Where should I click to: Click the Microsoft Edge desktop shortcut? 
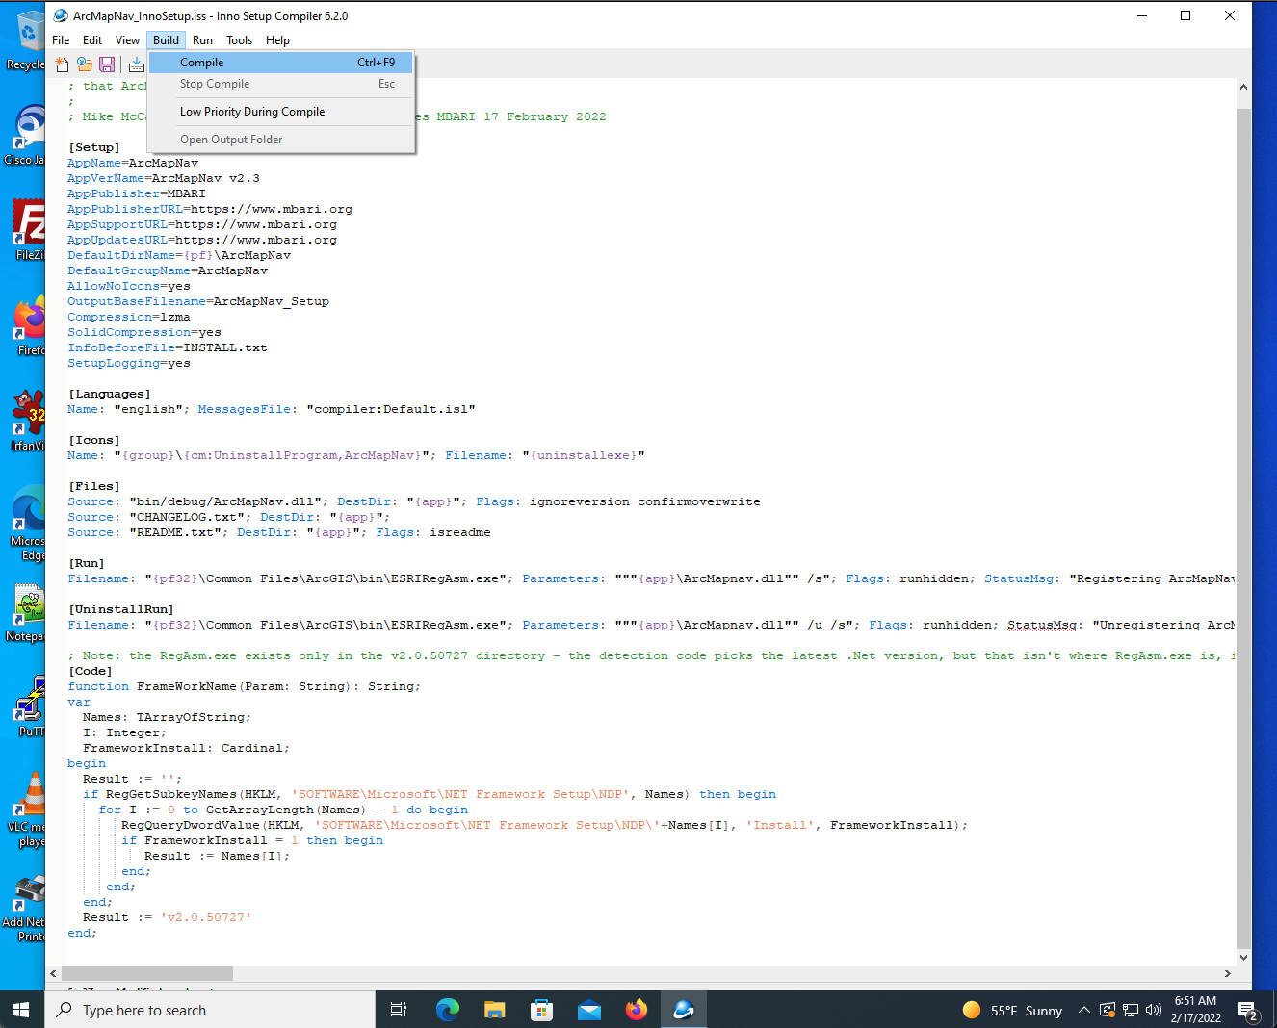tap(29, 523)
